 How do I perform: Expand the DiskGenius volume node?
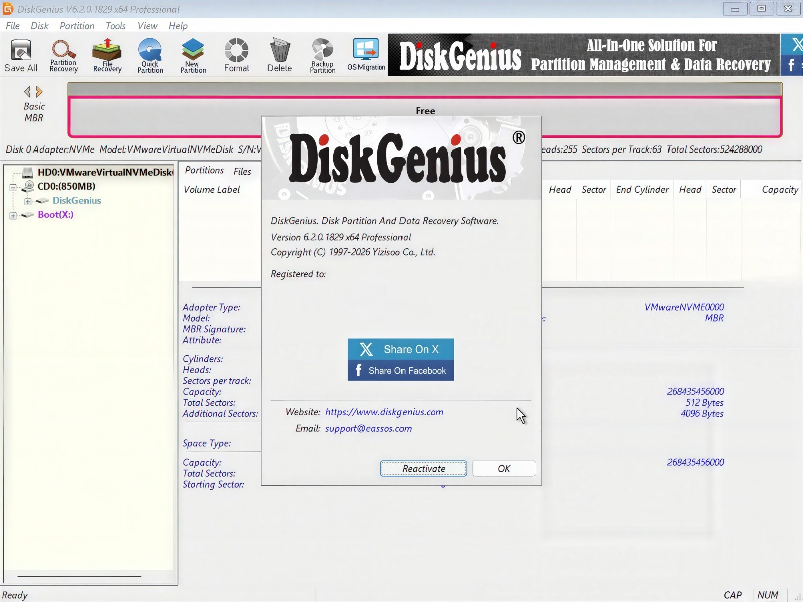pyautogui.click(x=28, y=201)
